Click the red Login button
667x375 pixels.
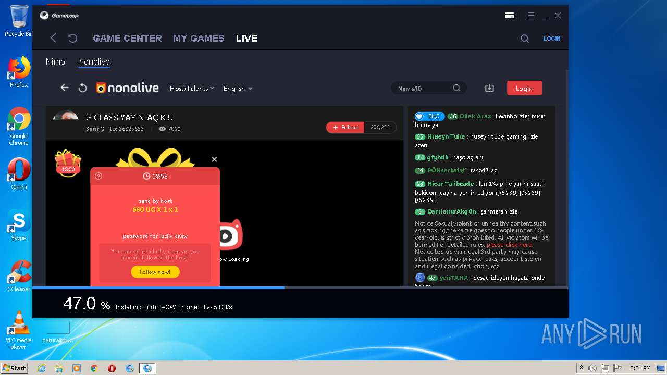point(524,88)
